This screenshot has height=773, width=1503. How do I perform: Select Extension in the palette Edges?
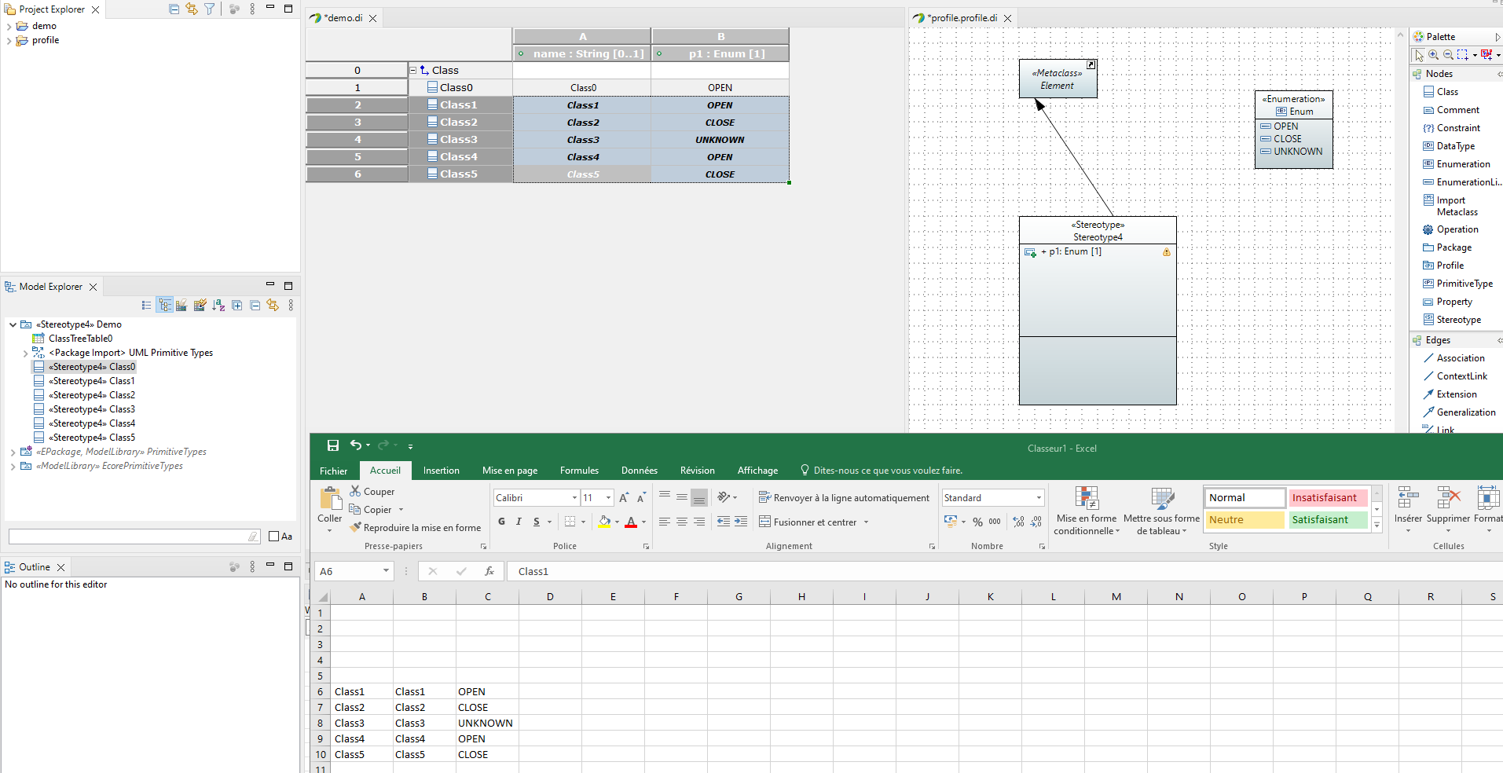click(x=1457, y=394)
